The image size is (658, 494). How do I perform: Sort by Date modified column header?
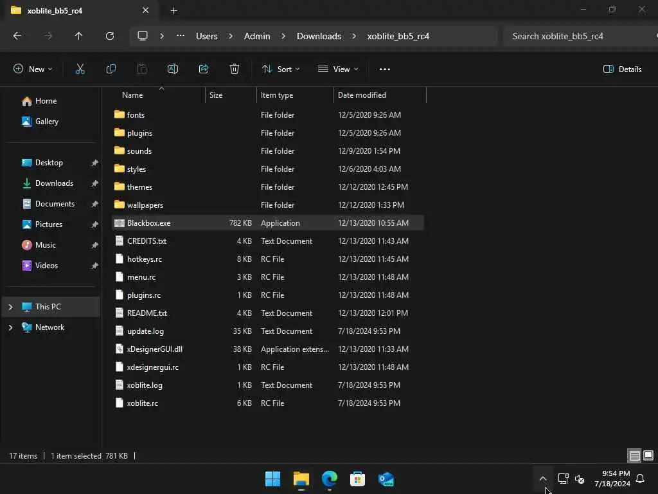362,95
